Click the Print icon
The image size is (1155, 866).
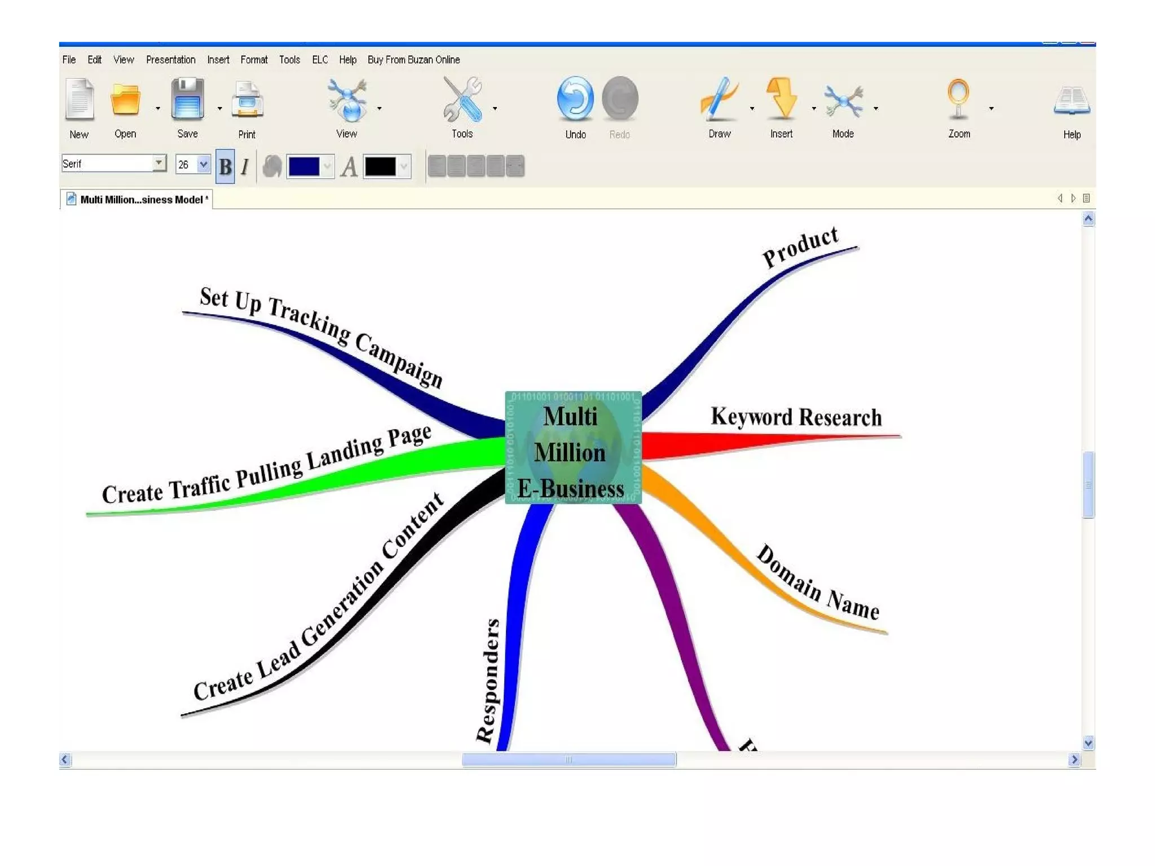tap(247, 101)
